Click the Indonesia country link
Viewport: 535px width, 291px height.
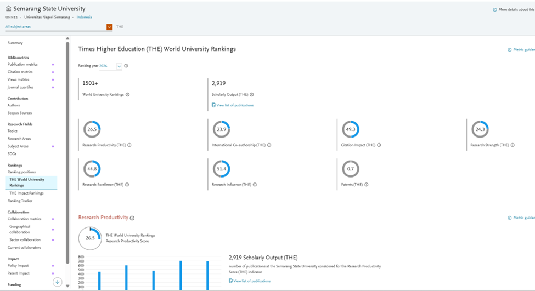[84, 18]
